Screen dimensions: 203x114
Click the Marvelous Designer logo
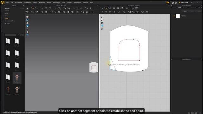pos(3,2)
